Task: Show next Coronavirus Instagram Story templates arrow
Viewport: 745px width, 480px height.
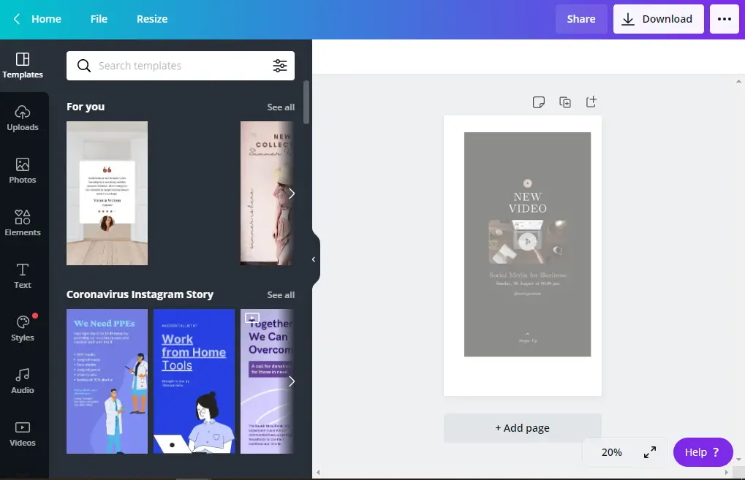Action: (292, 381)
